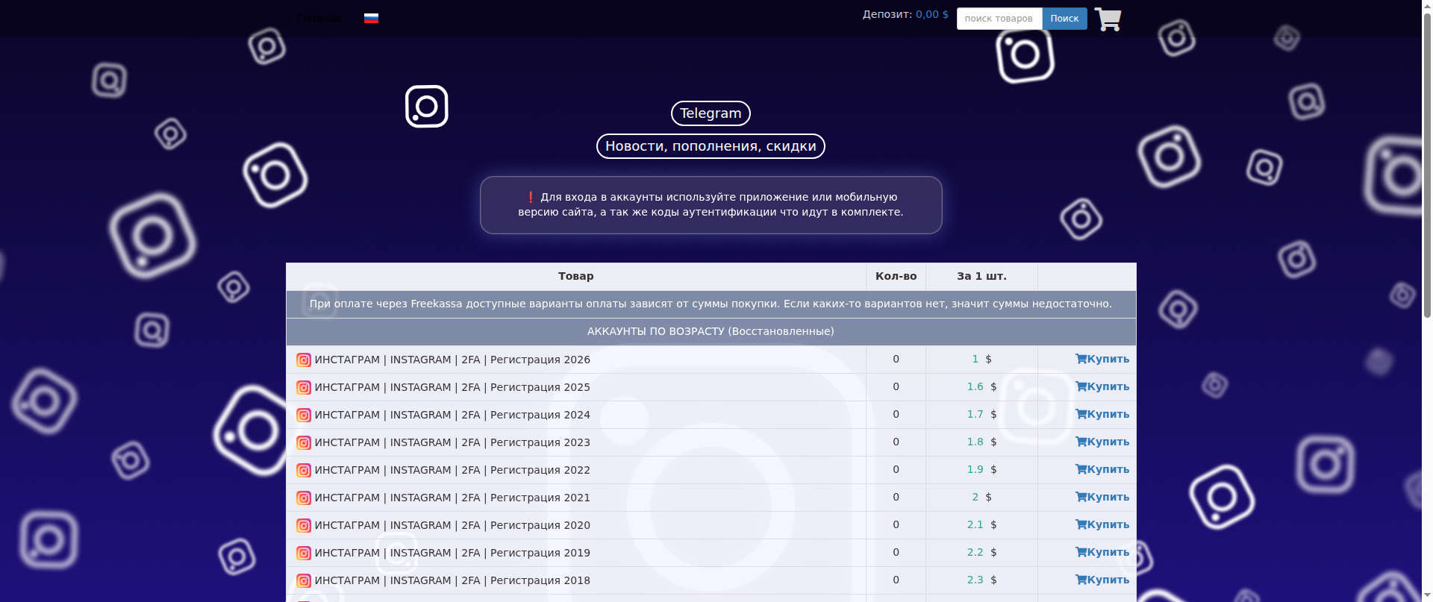Buy the Регистрация 2021 account via Купить

pyautogui.click(x=1102, y=497)
